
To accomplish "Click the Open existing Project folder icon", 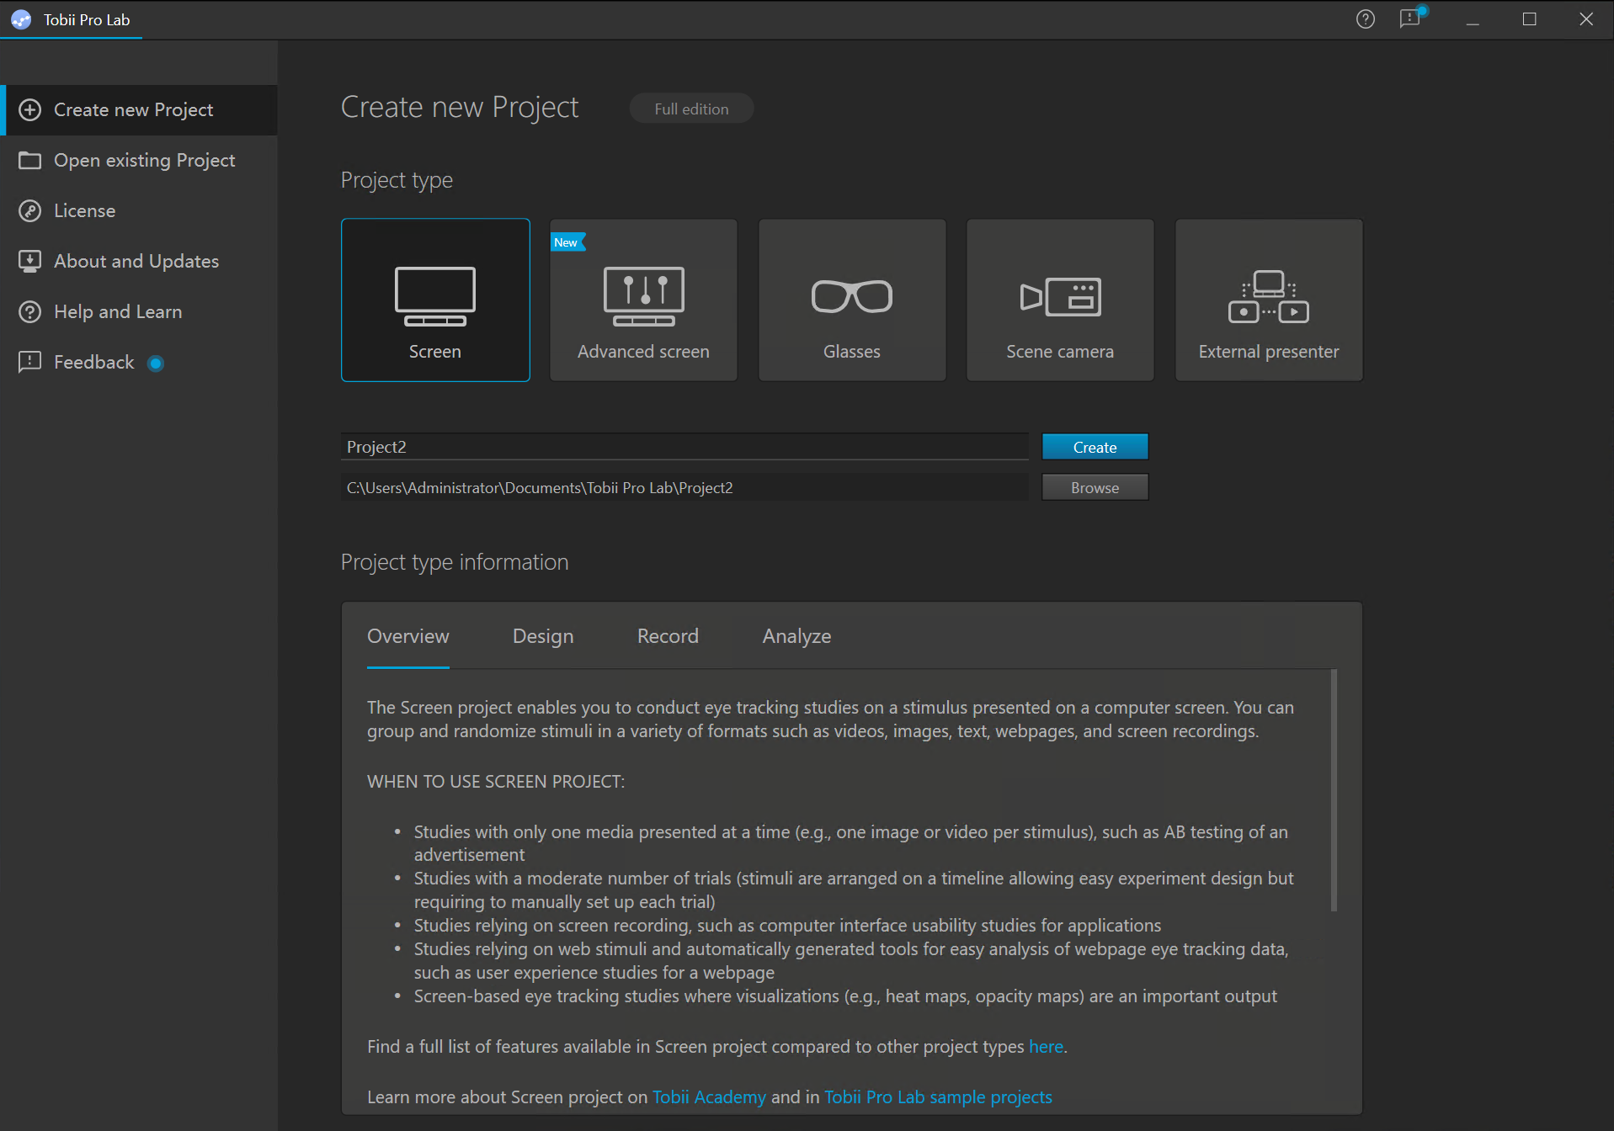I will [x=30, y=161].
